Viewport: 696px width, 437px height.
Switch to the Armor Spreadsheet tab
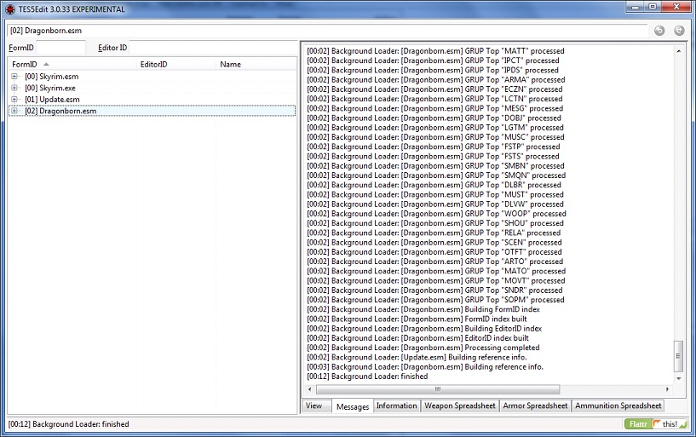pyautogui.click(x=535, y=406)
